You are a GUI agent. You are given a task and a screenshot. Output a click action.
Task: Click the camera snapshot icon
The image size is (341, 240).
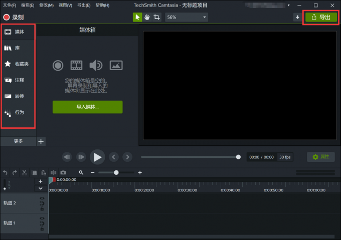pos(63,173)
